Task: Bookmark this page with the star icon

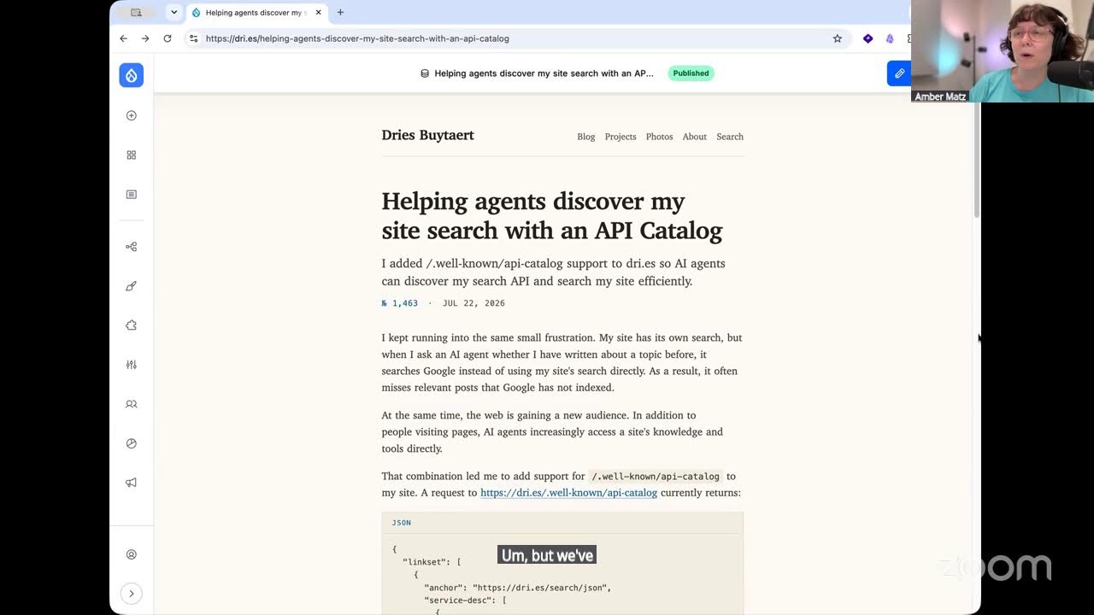Action: coord(838,38)
